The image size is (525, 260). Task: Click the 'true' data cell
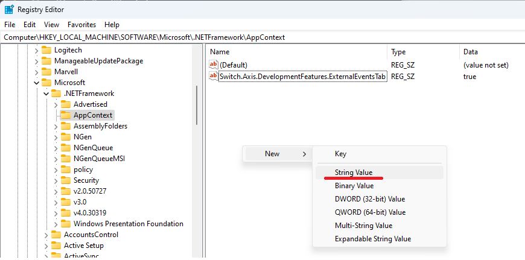(469, 77)
